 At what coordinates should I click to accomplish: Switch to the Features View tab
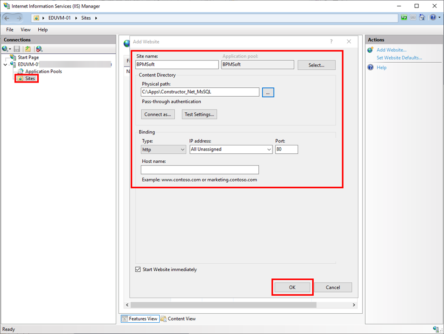[x=140, y=319]
